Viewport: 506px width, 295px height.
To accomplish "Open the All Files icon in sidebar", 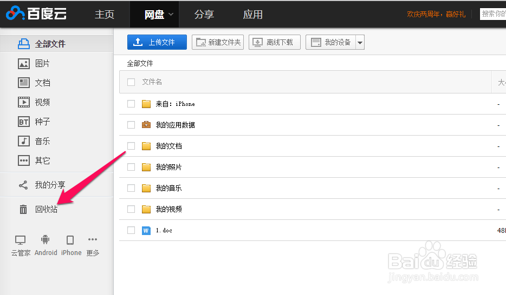I will [x=23, y=44].
